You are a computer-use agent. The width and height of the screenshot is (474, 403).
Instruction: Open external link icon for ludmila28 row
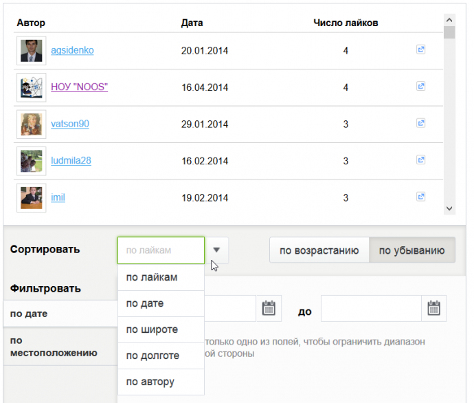421,160
